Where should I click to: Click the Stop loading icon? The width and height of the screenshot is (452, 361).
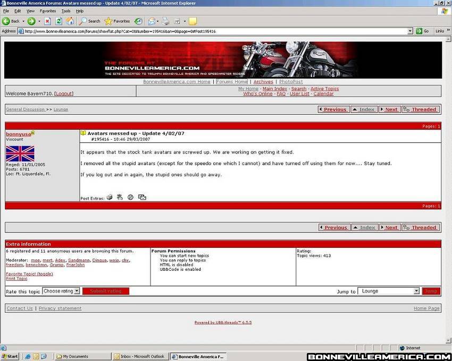47,21
